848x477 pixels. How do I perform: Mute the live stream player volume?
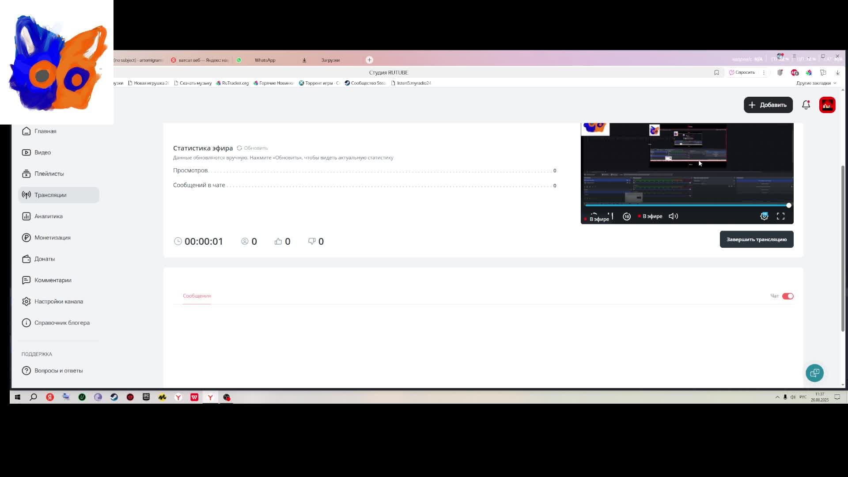pyautogui.click(x=673, y=216)
